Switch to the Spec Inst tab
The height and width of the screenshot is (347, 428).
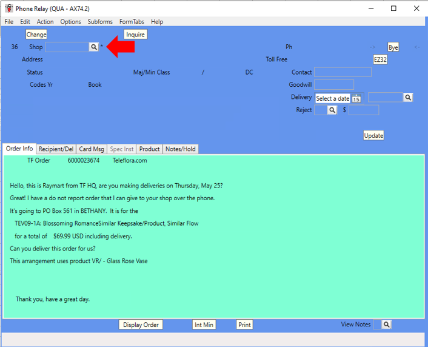click(122, 149)
